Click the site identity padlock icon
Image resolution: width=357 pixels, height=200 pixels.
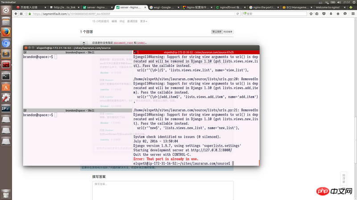(30, 14)
